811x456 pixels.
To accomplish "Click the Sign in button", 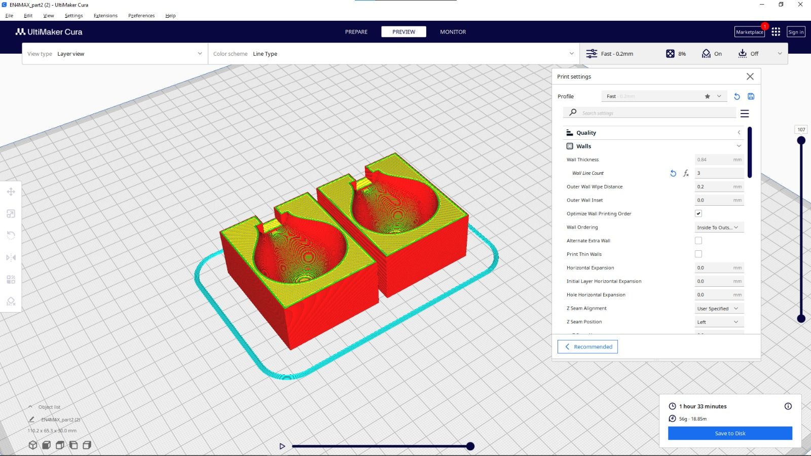I will 796,32.
